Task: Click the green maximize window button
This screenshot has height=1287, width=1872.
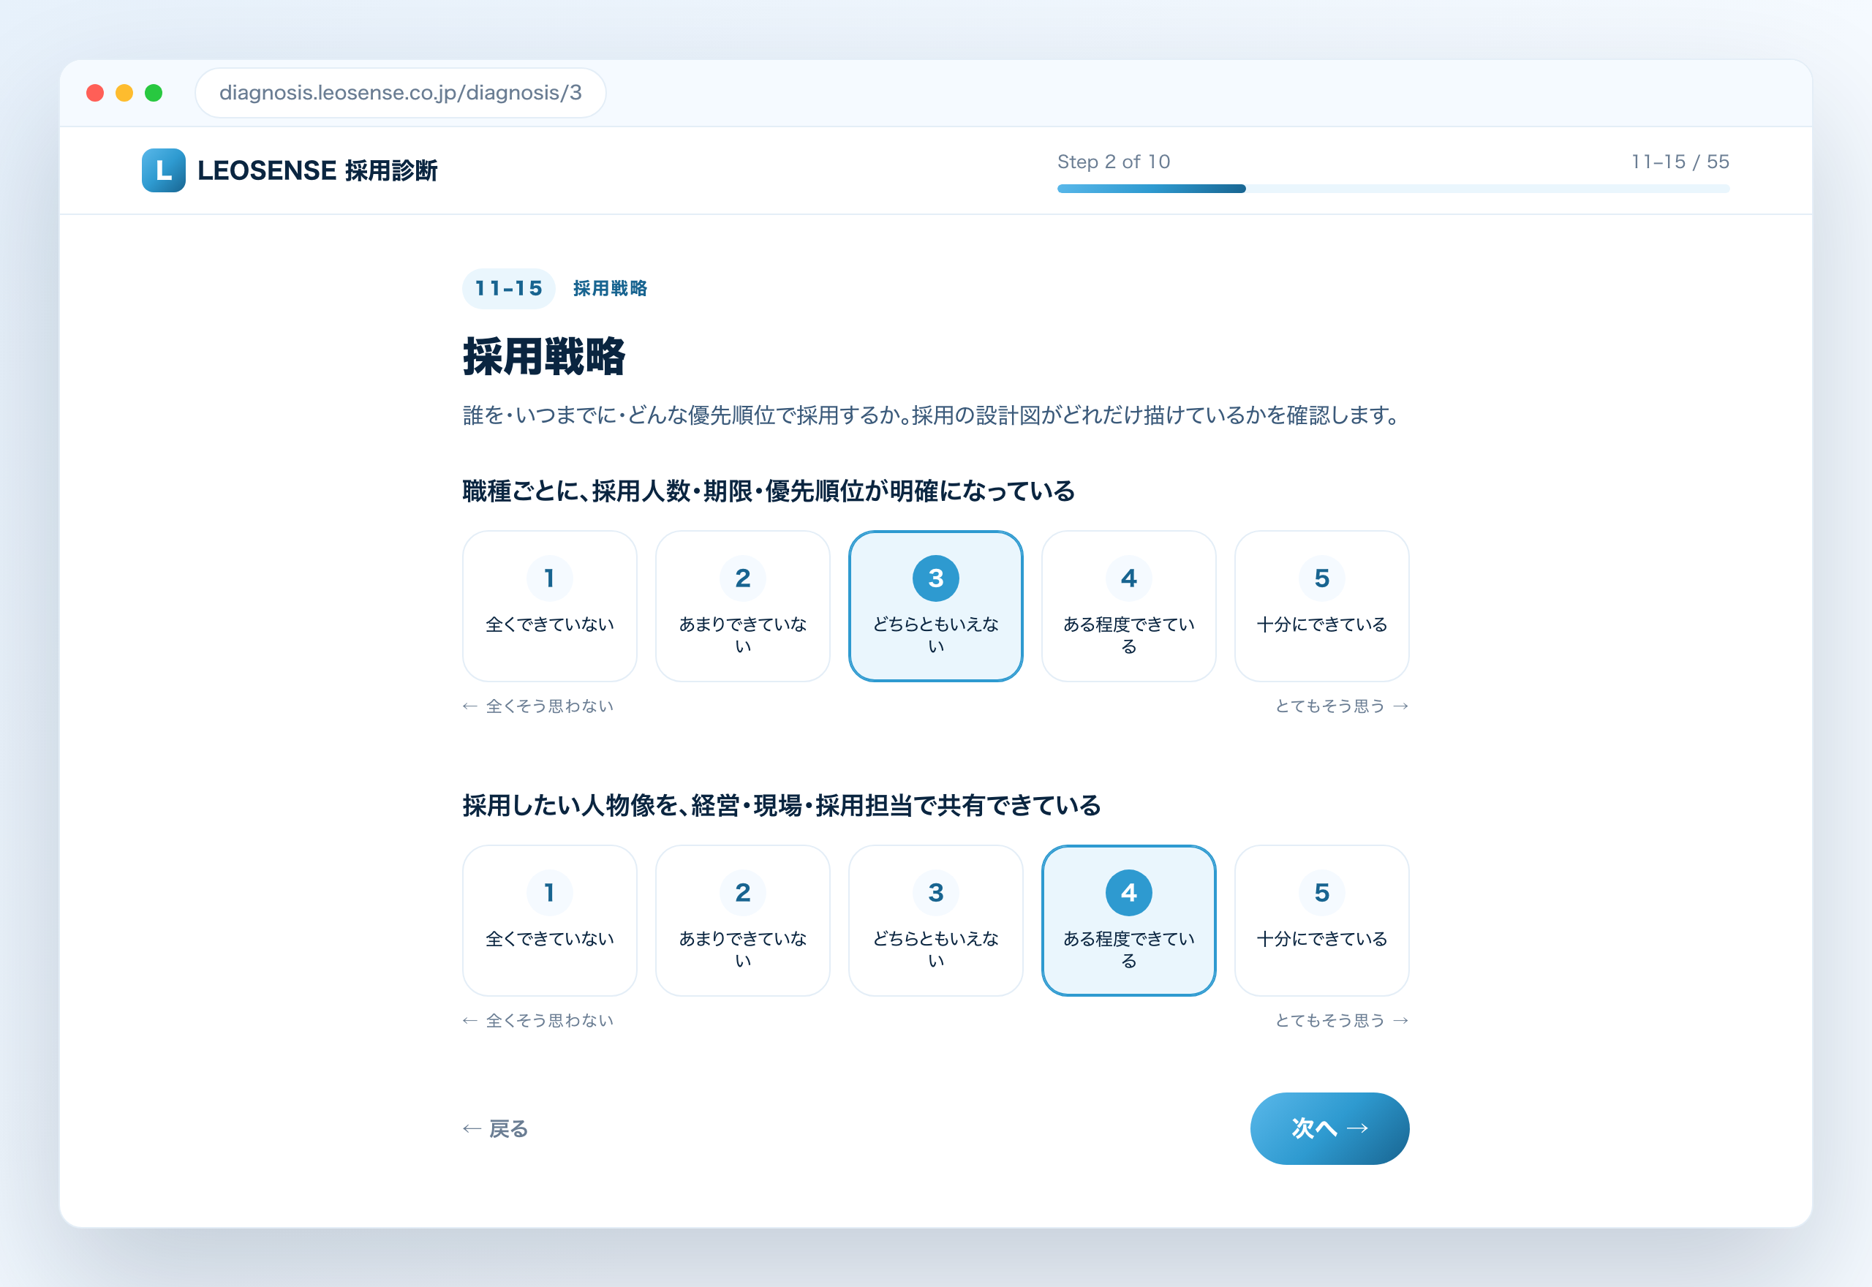Action: coord(153,93)
